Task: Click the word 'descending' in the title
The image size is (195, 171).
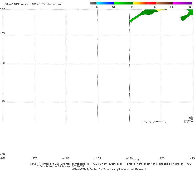Action: click(55, 4)
